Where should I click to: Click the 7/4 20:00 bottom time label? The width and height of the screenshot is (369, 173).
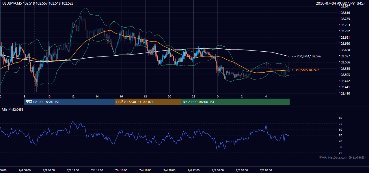pos(169,170)
